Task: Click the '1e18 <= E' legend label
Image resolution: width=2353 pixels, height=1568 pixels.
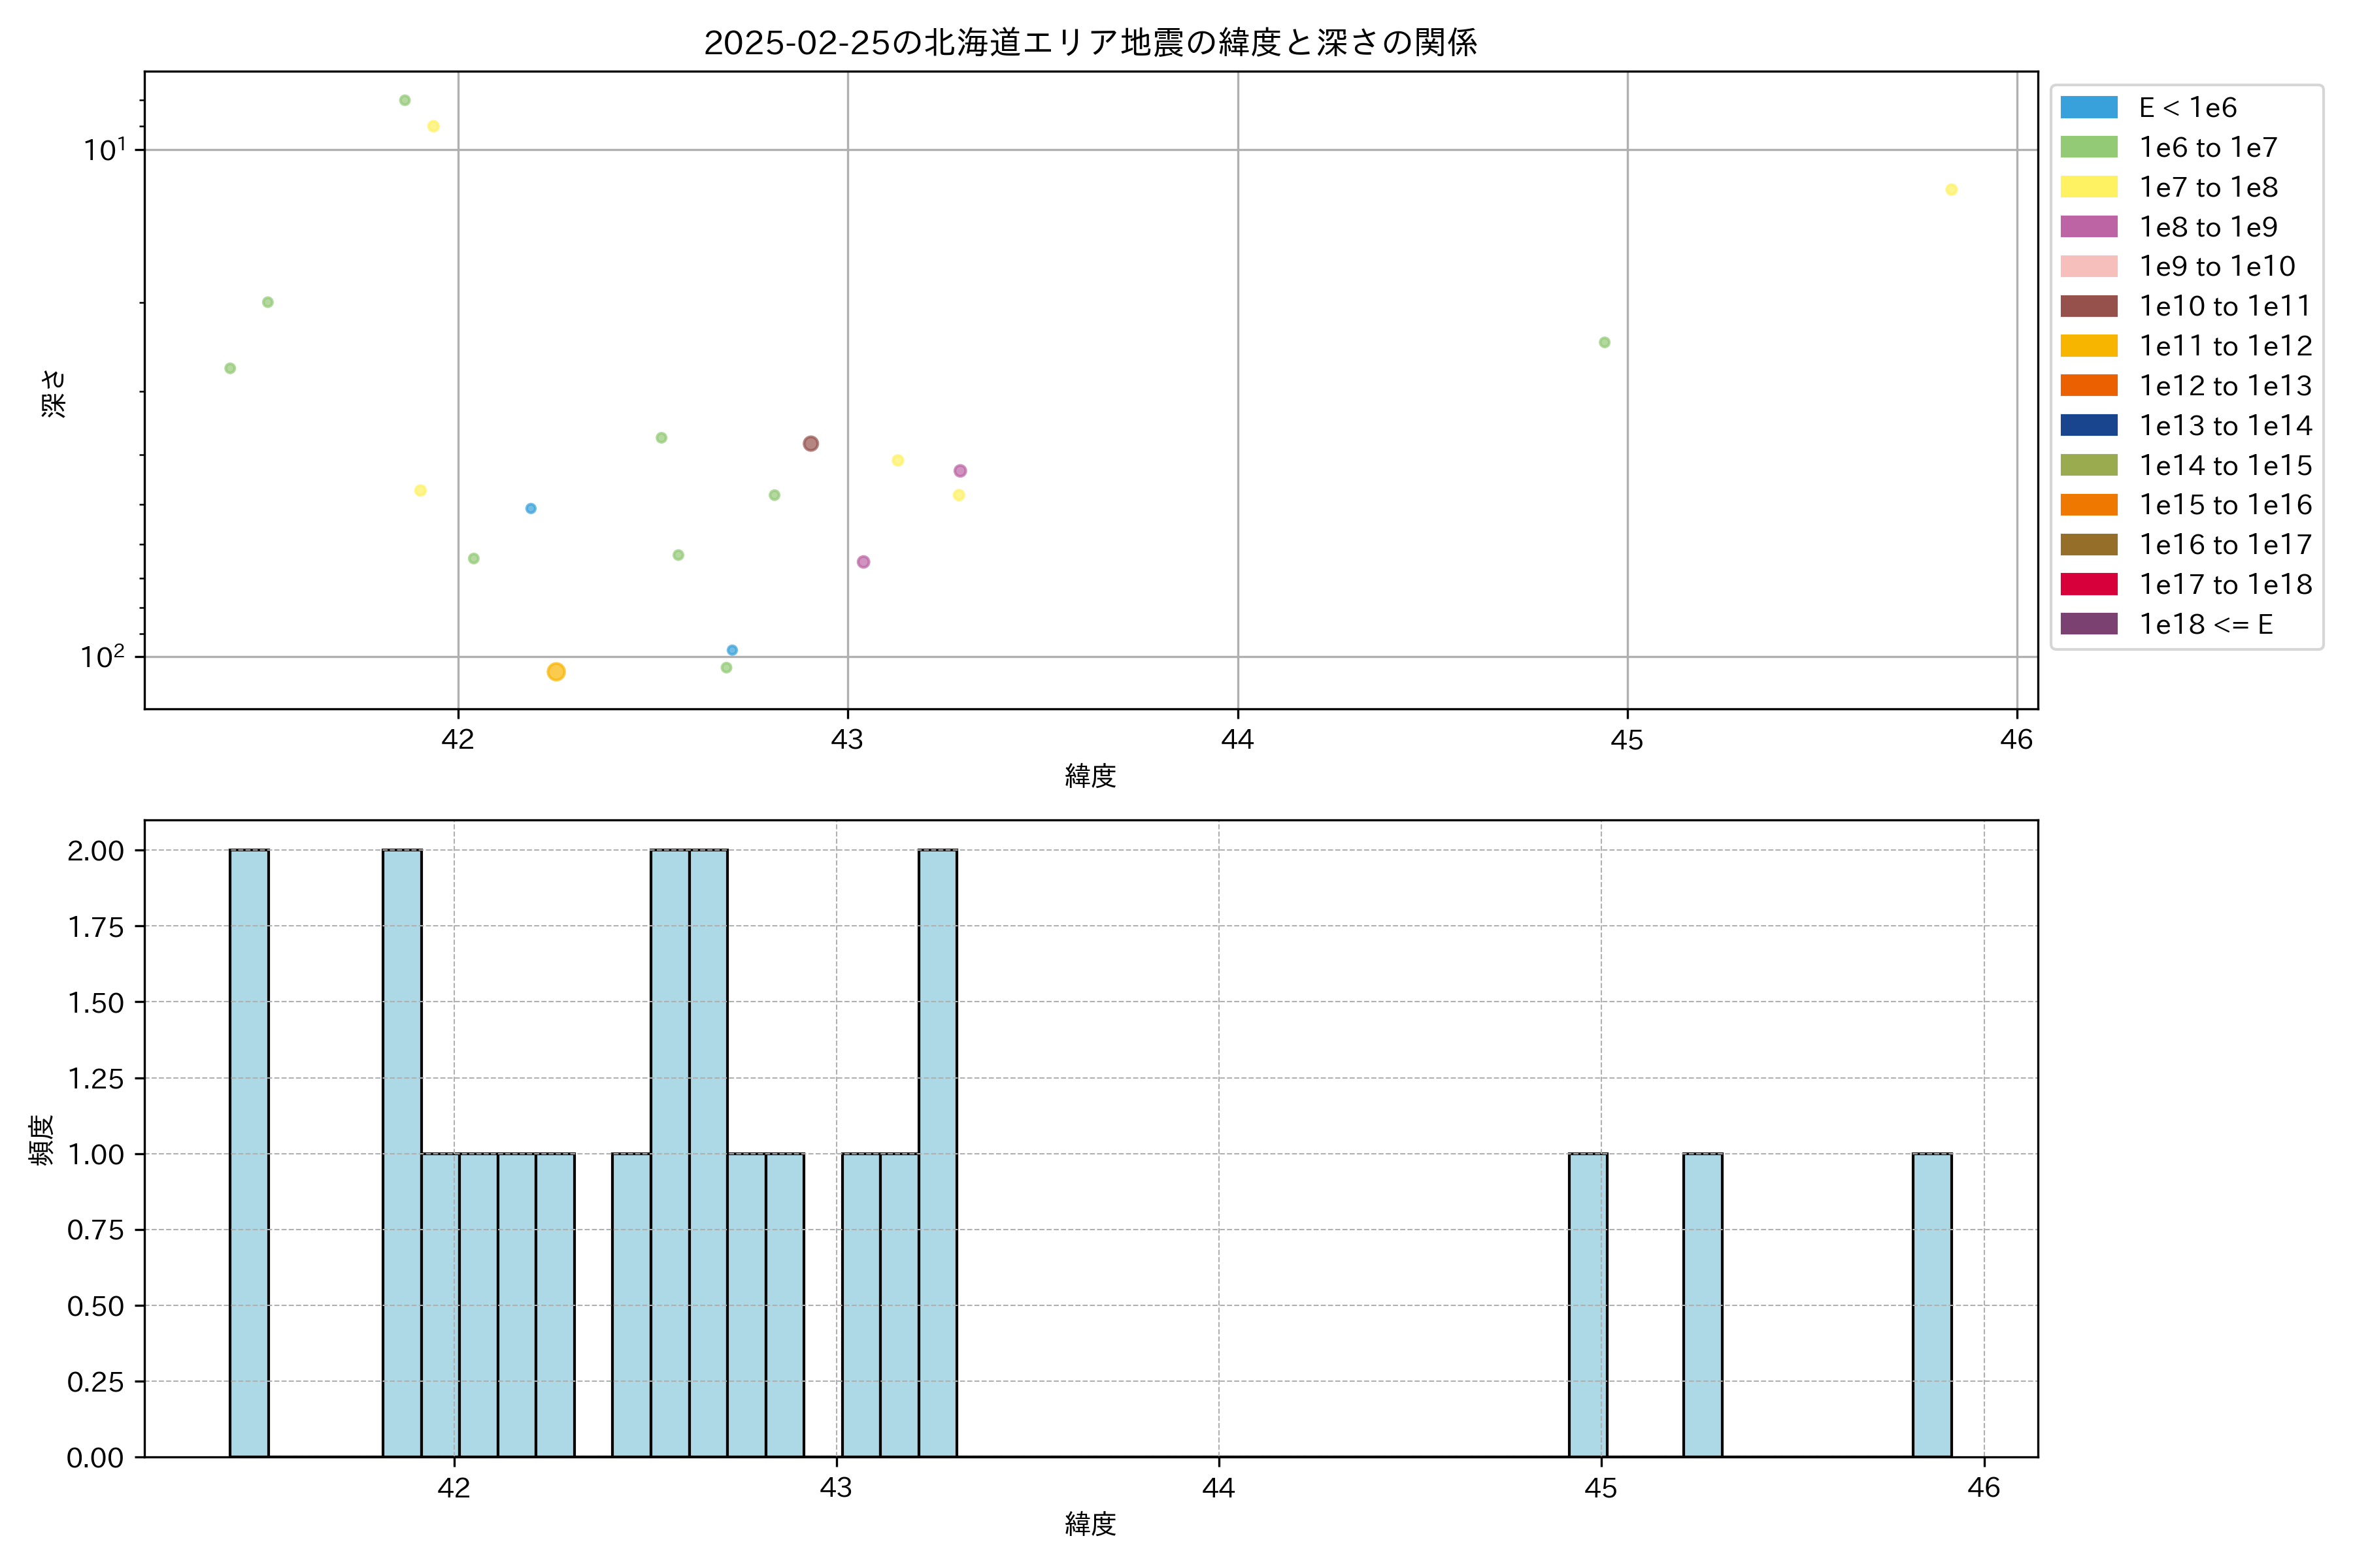Action: [x=2206, y=624]
